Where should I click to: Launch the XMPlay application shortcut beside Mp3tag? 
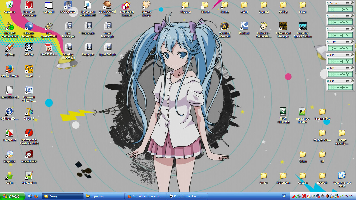point(29,50)
